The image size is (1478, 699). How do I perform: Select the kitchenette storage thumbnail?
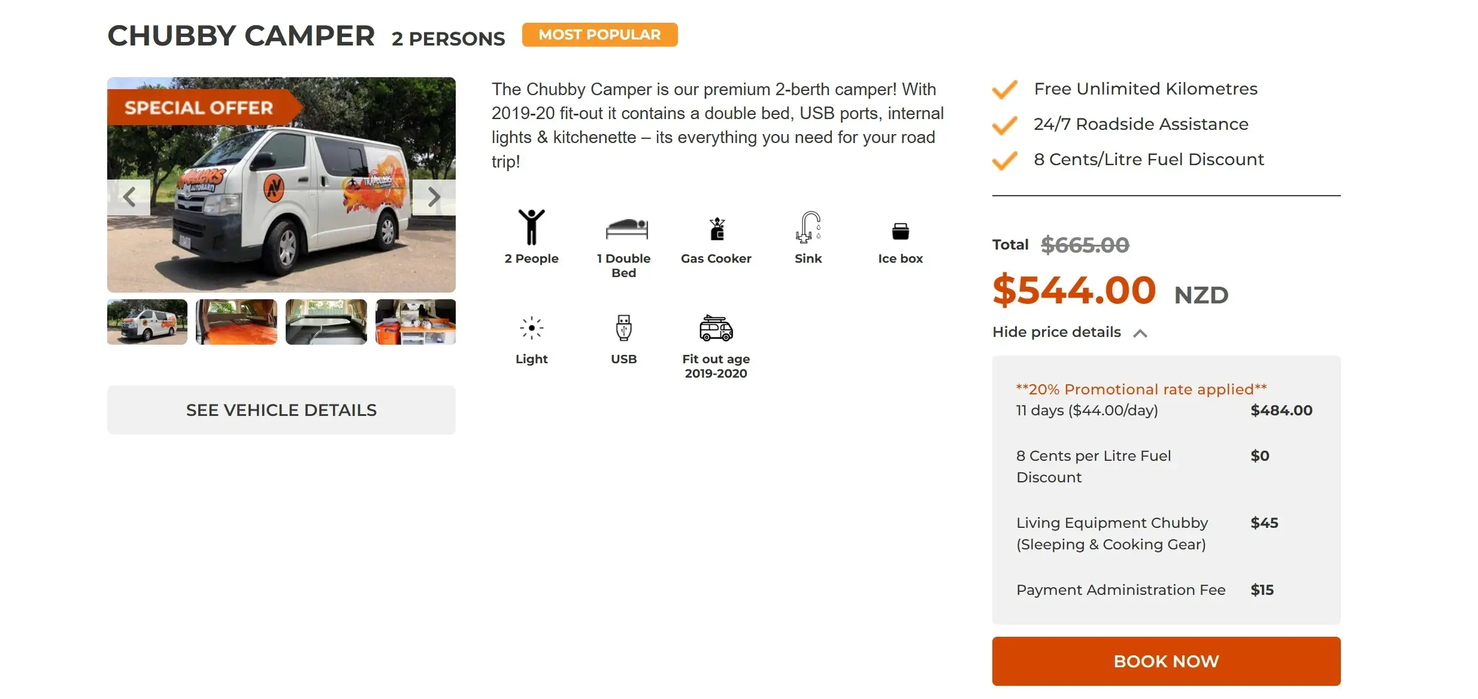click(x=415, y=322)
